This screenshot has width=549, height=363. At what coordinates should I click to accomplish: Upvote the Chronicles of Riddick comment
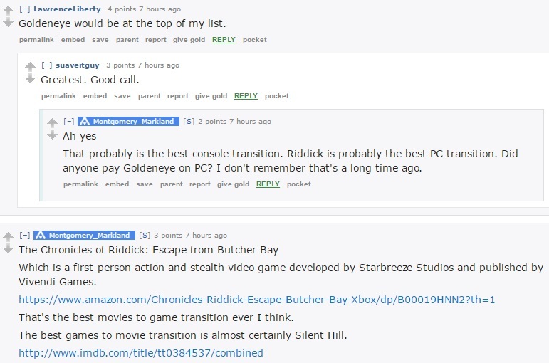tap(8, 236)
